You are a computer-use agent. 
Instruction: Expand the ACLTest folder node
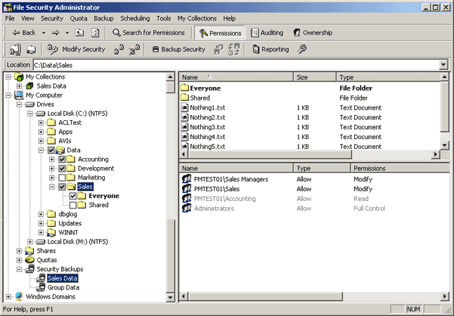click(x=41, y=123)
